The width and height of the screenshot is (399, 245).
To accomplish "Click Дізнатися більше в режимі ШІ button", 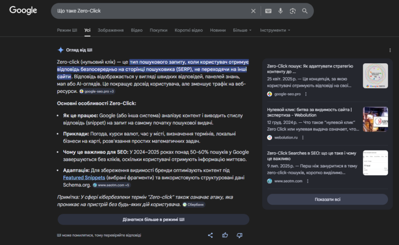I will click(x=153, y=219).
